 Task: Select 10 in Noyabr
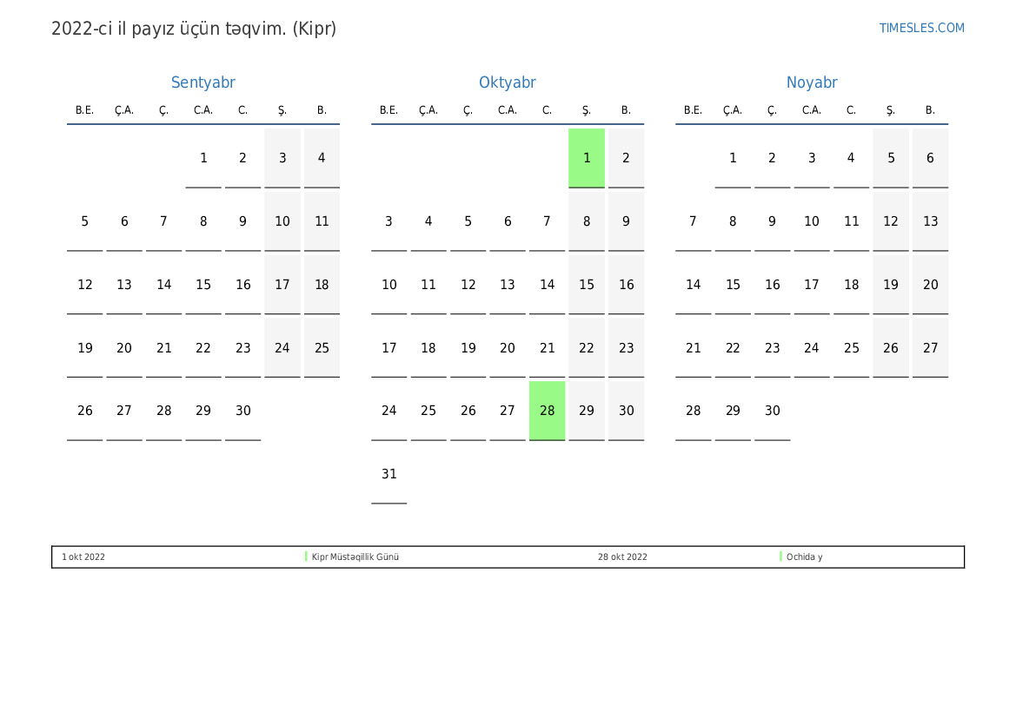coord(812,221)
